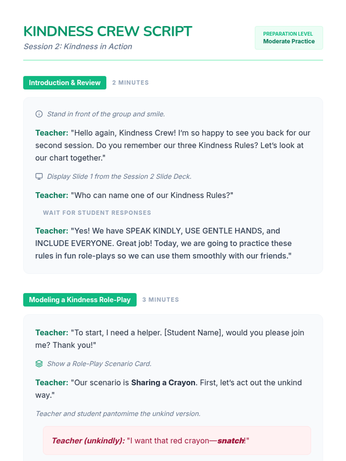Click the WAIT FOR STUDENT RESPONSES cue

pyautogui.click(x=97, y=213)
